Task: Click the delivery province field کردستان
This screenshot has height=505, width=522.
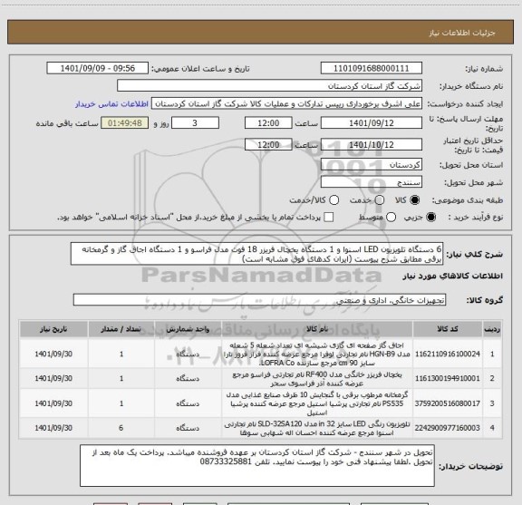Action: (x=372, y=165)
